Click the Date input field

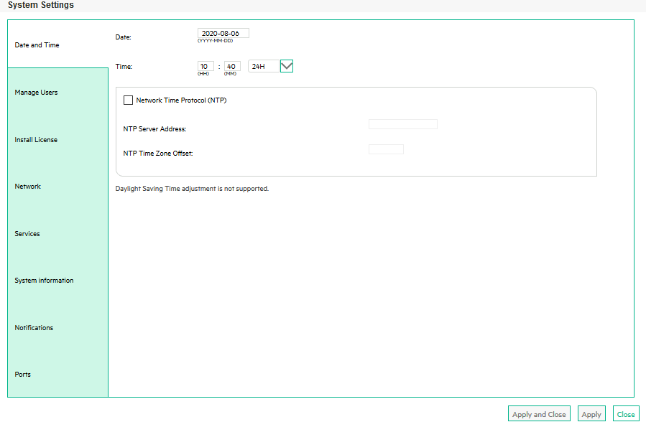223,33
